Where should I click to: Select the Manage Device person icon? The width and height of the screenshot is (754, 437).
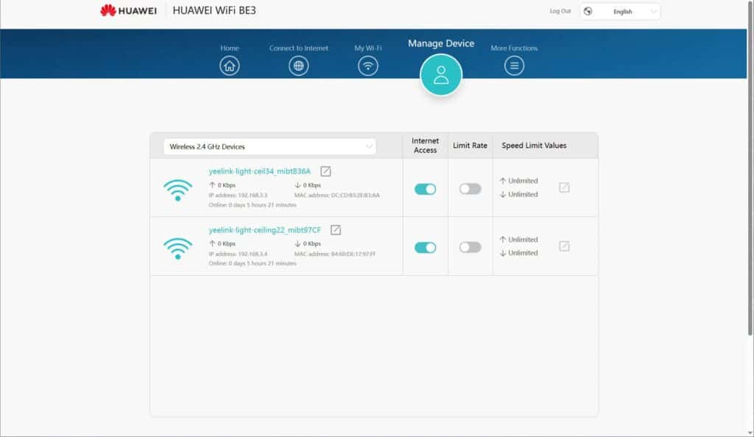click(441, 75)
